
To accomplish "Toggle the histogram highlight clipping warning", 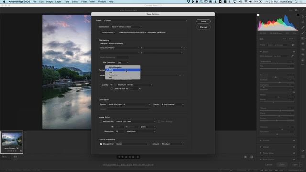I will (x=298, y=15).
